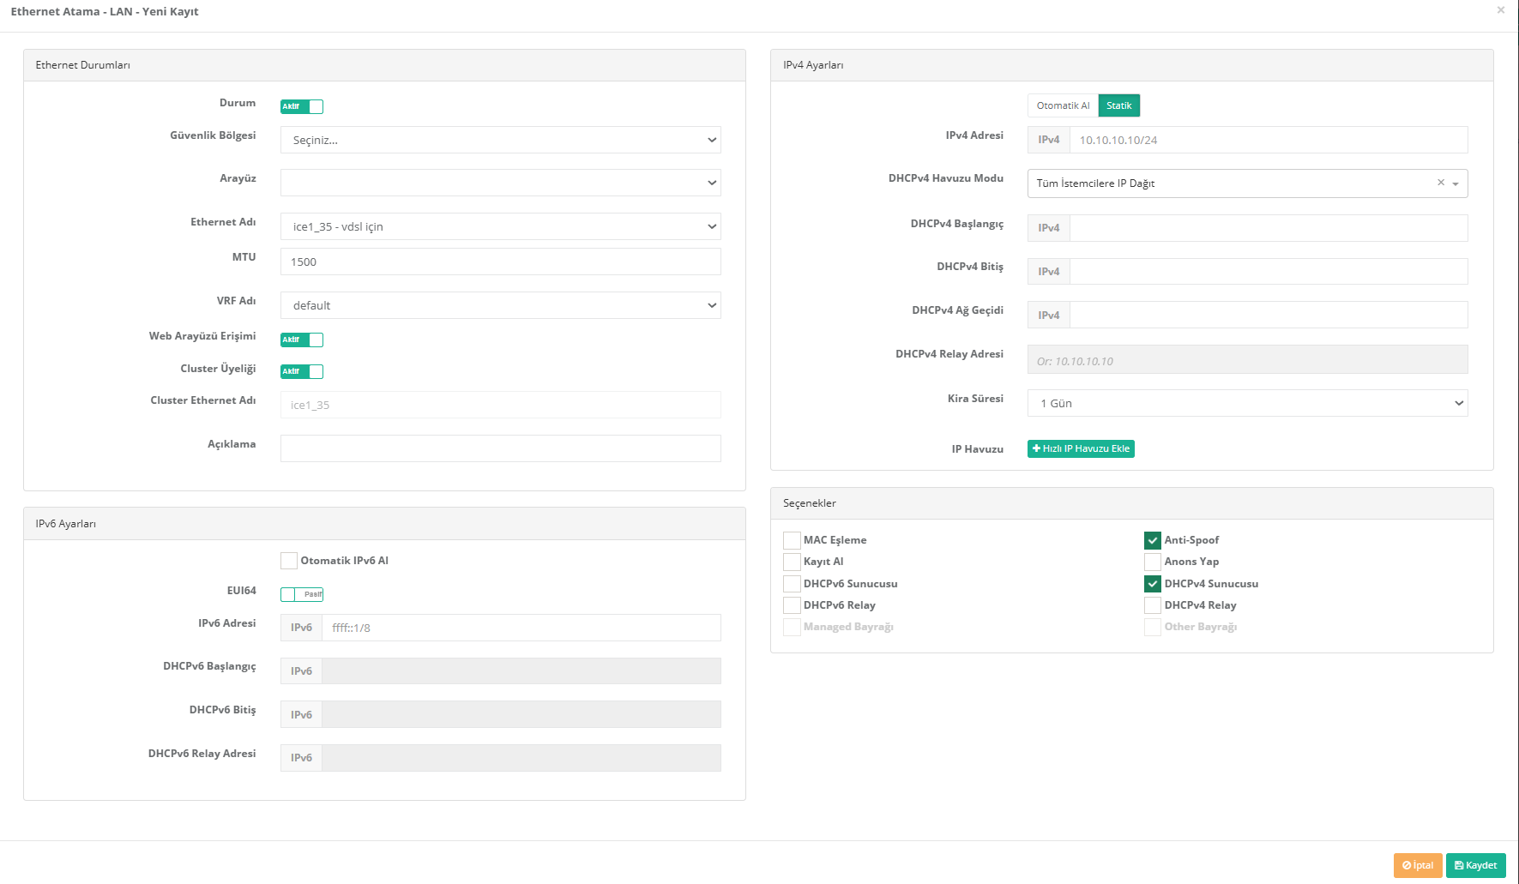
Task: Save the record with Kaydet
Action: pos(1475,865)
